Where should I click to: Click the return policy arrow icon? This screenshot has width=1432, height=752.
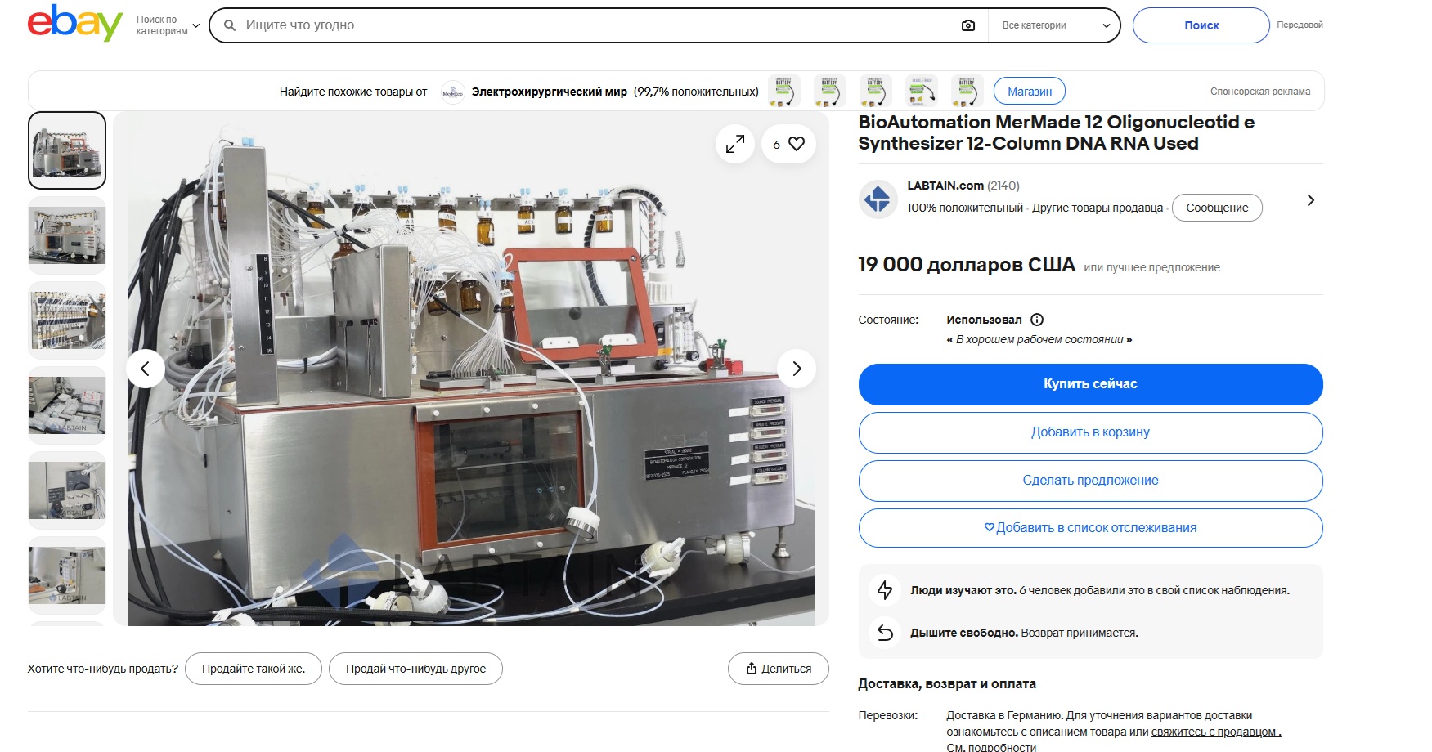click(885, 633)
